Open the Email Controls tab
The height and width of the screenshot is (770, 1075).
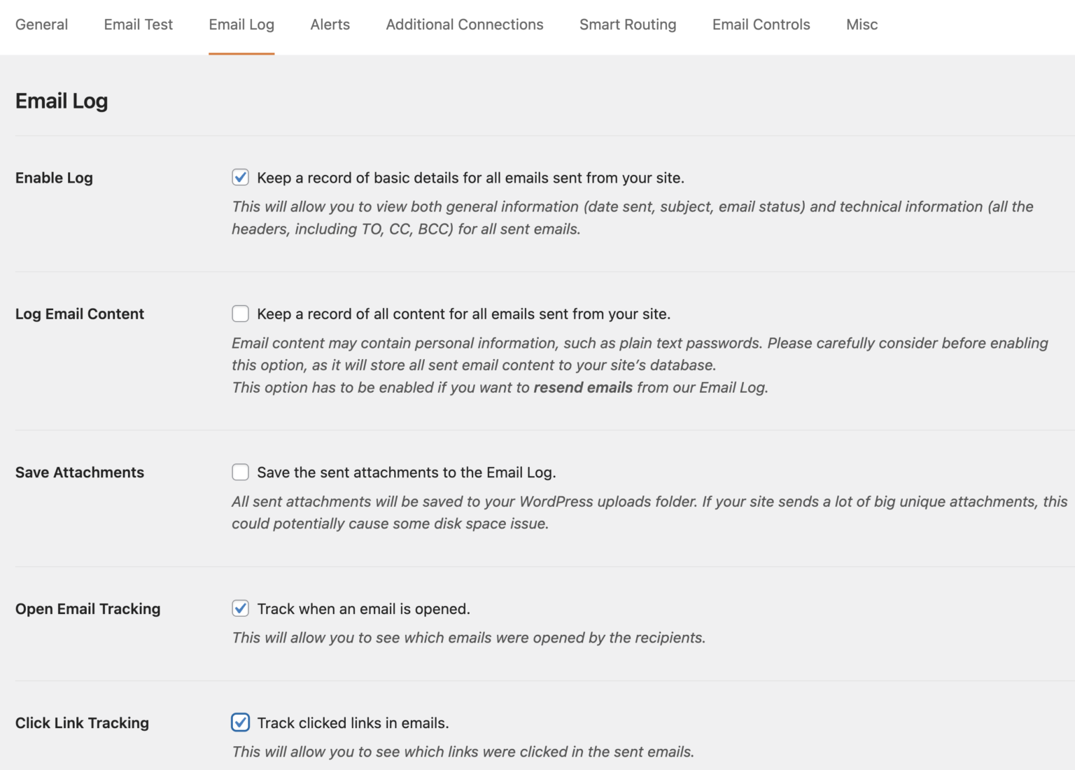click(761, 24)
